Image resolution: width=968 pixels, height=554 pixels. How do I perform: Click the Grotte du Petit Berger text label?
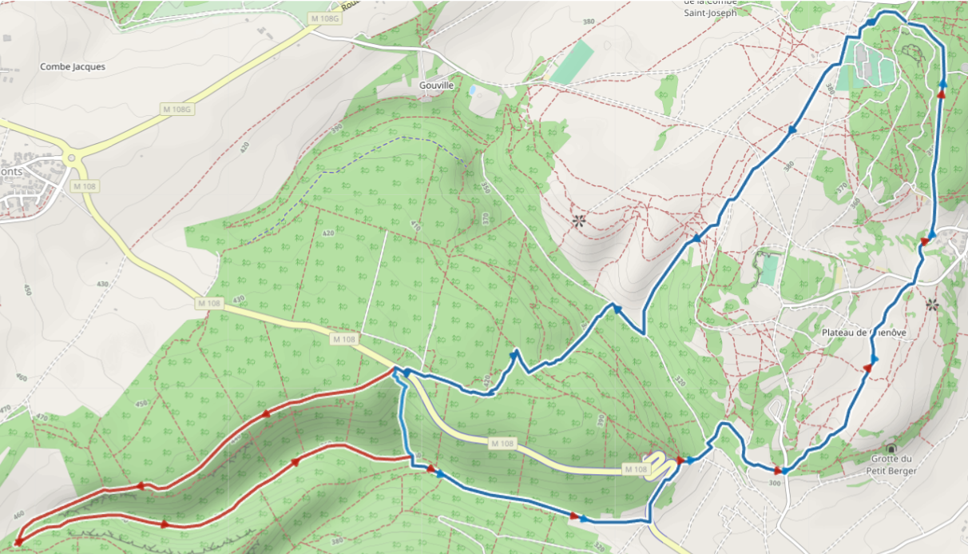[890, 464]
